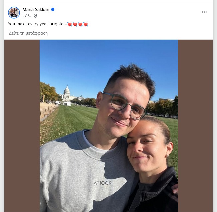Click the last heart-with-arrow emoji in caption
217x212 pixels.
86,24
